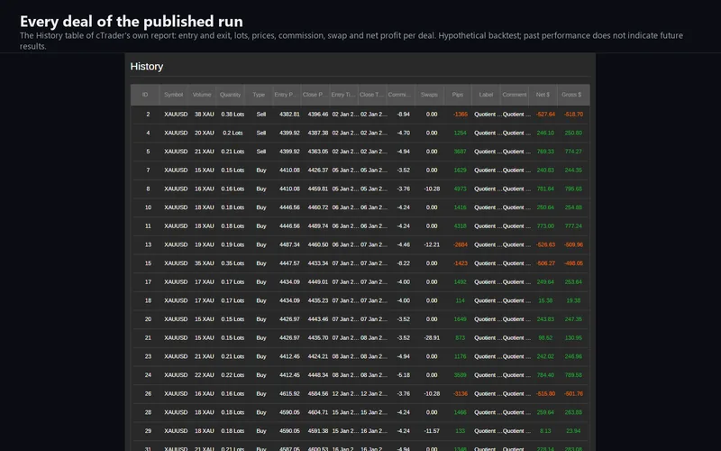Click the Swaps column header
721x451 pixels.
coord(429,95)
